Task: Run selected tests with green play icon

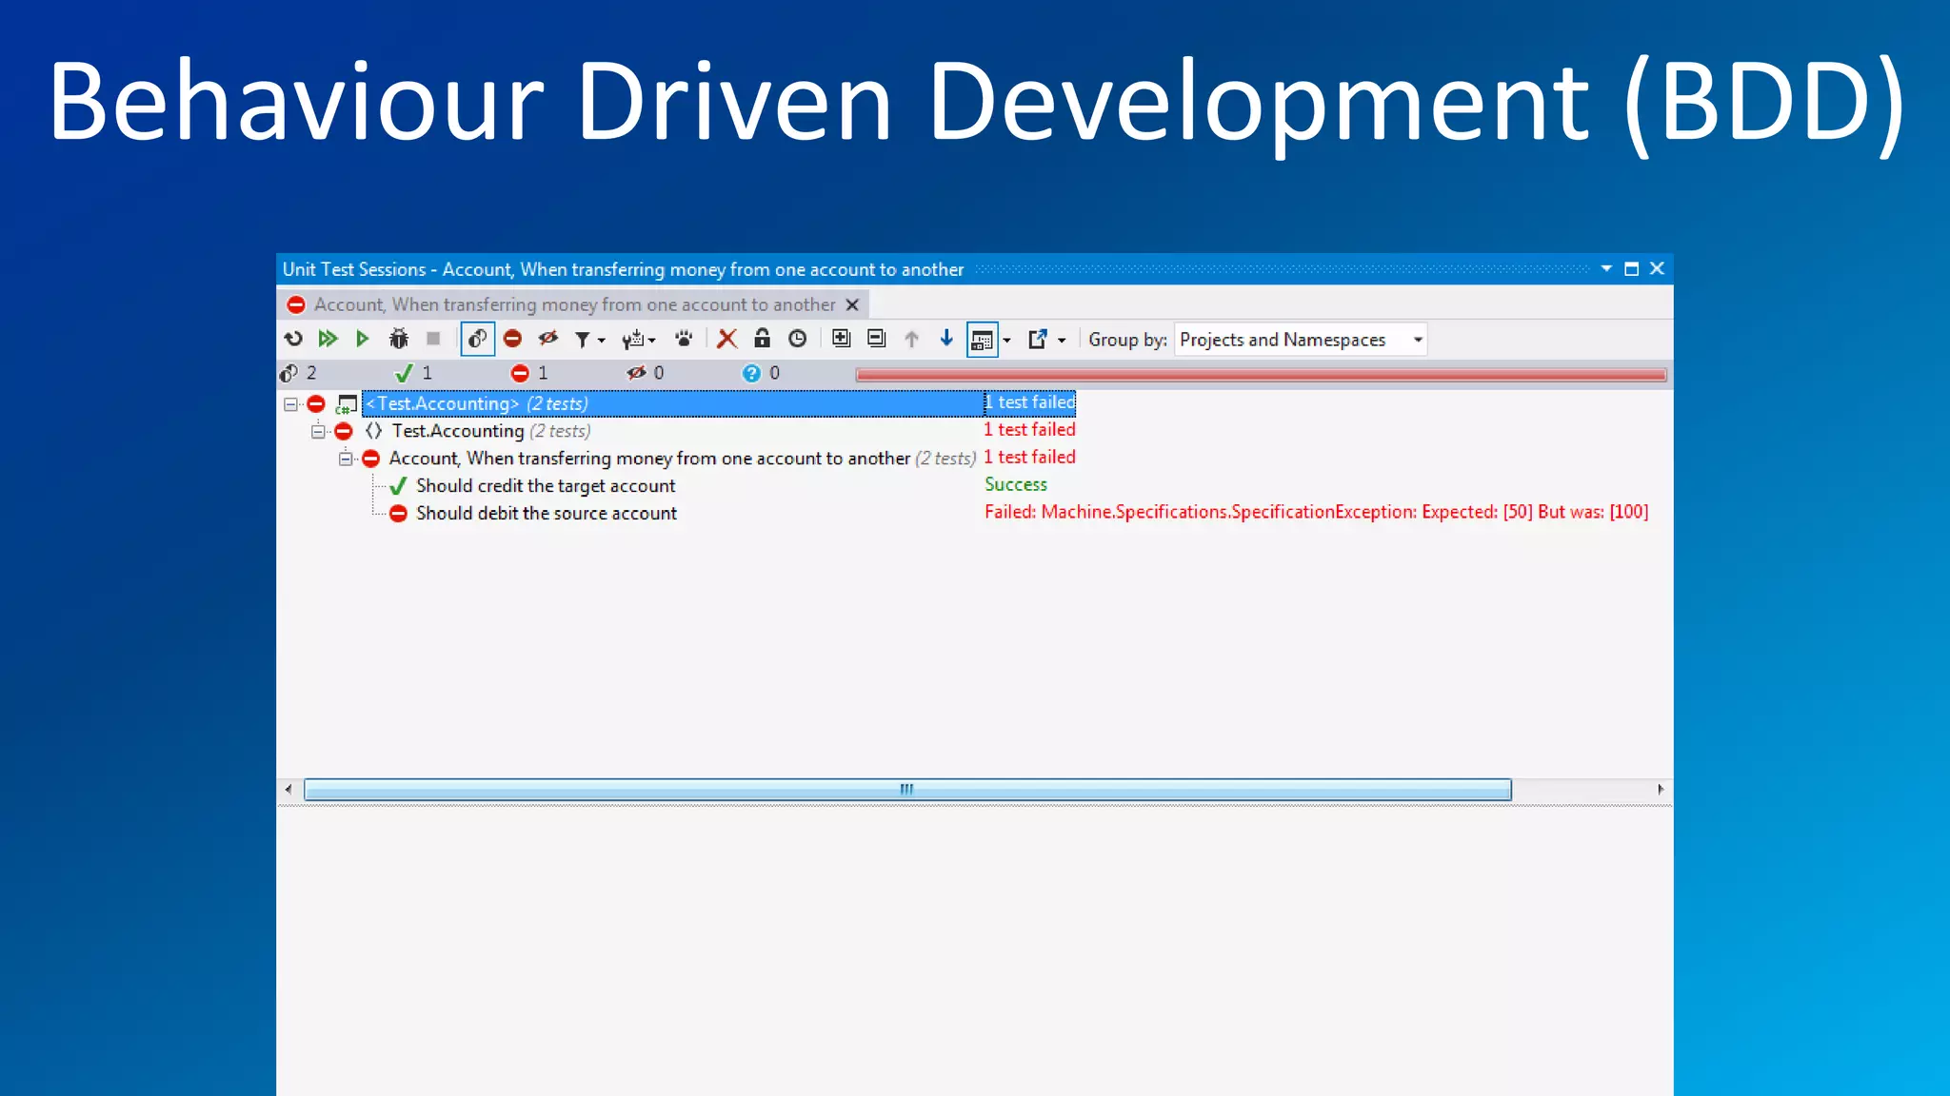Action: coord(363,339)
